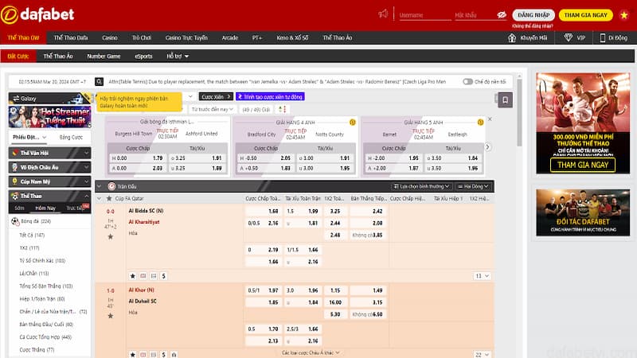Toggle Chế độ nền tối dark mode

coord(468,81)
